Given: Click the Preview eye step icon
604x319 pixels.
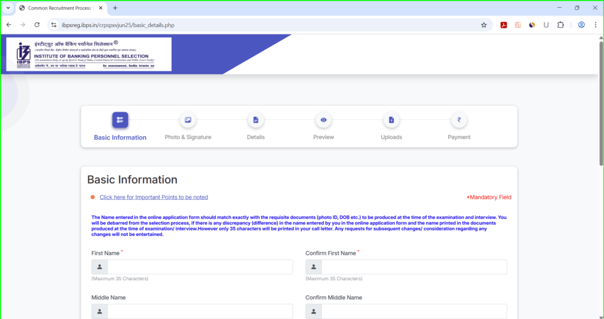Looking at the screenshot, I should pyautogui.click(x=324, y=120).
